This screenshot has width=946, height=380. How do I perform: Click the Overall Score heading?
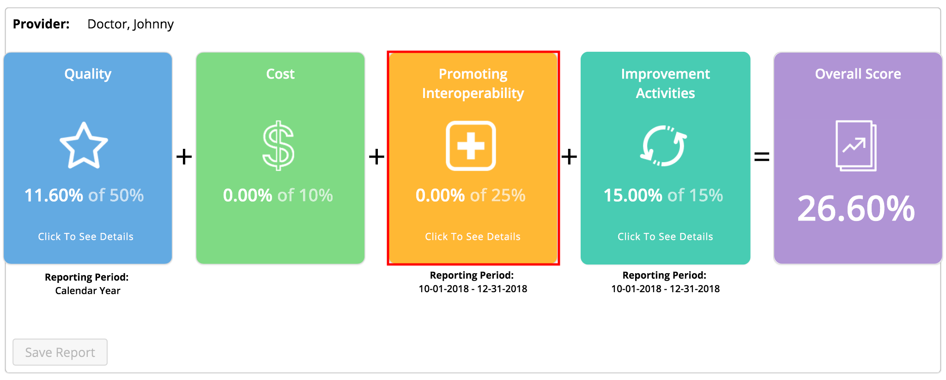pyautogui.click(x=858, y=74)
